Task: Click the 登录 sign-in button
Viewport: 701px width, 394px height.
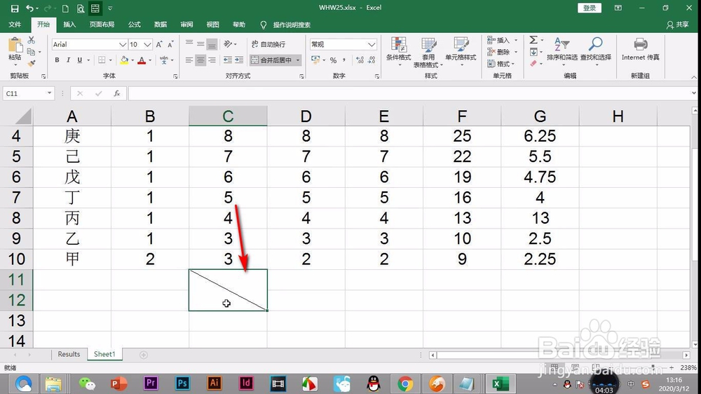Action: click(590, 8)
